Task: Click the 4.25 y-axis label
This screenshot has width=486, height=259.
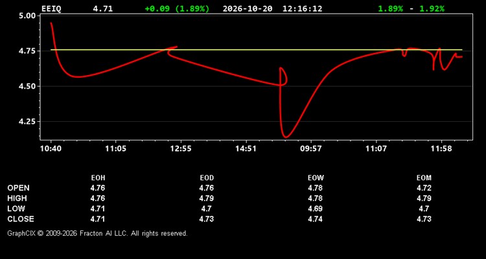Action: [28, 122]
